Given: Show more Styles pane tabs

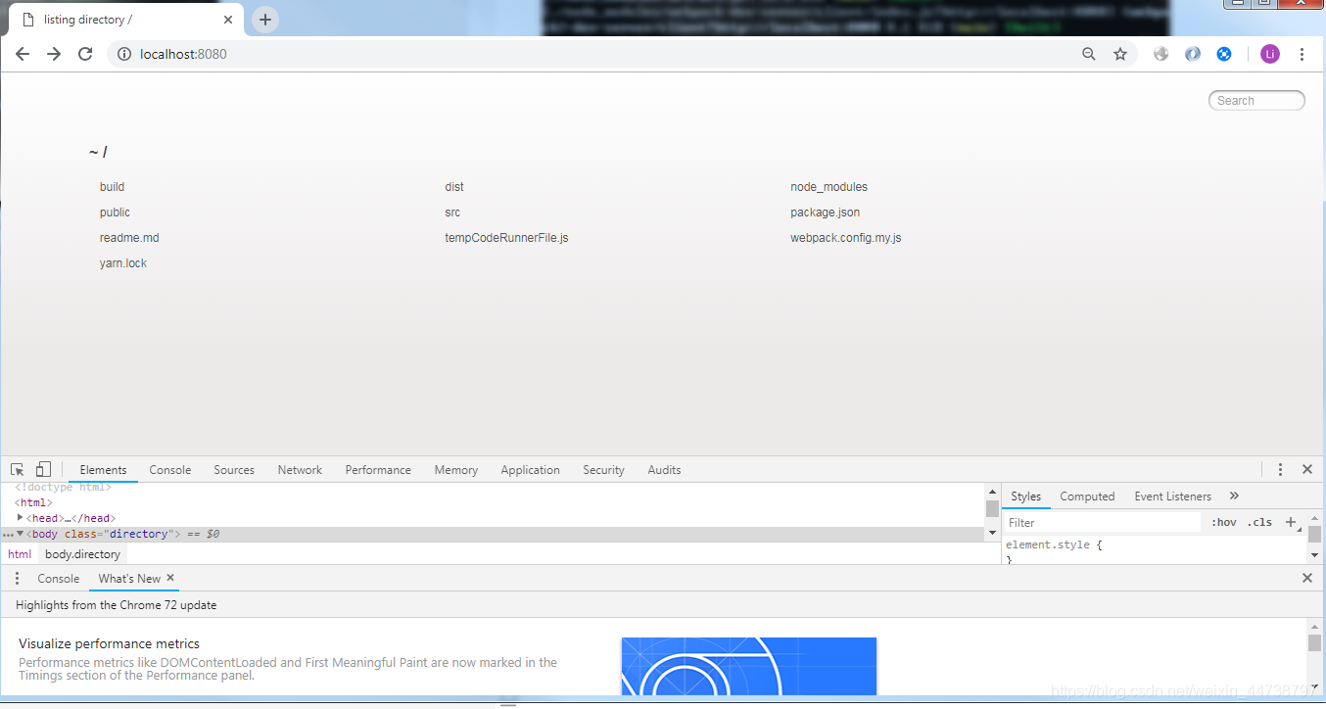Looking at the screenshot, I should (x=1234, y=496).
